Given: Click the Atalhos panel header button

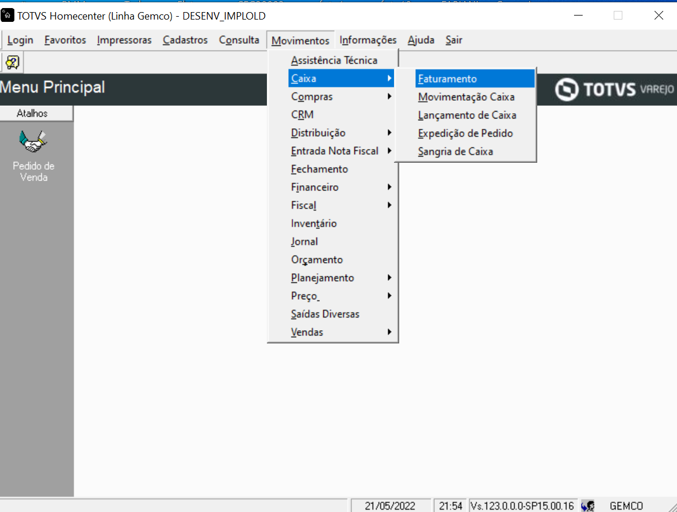Looking at the screenshot, I should [x=36, y=113].
